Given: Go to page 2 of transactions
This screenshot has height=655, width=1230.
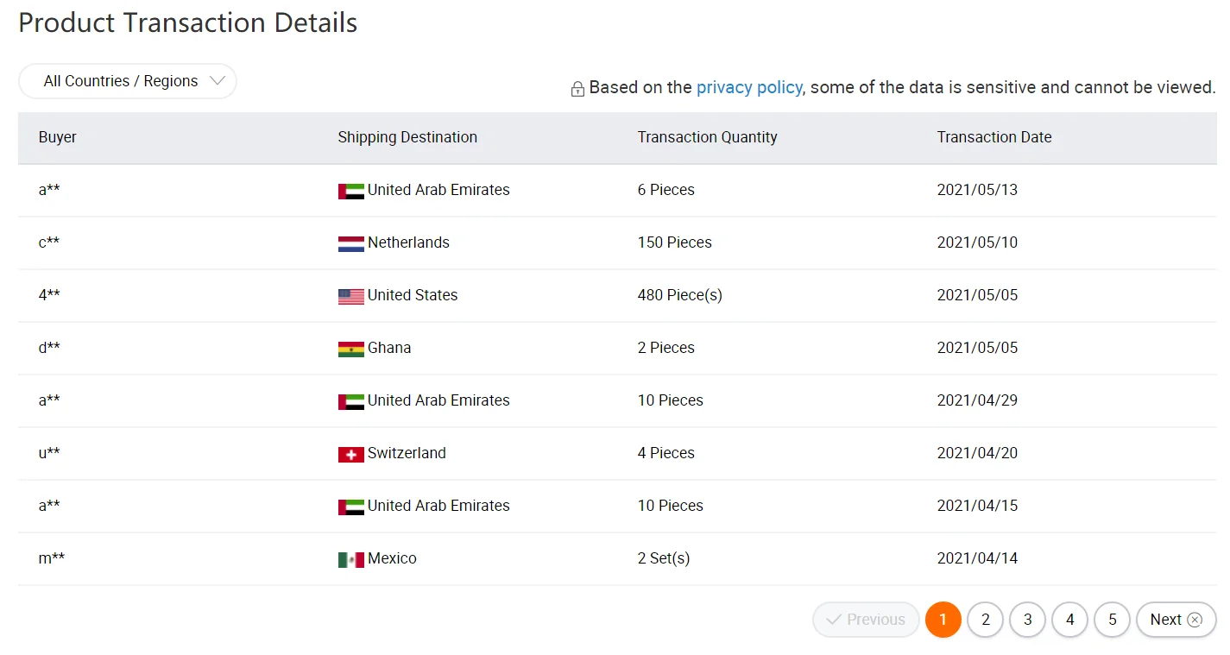Looking at the screenshot, I should [985, 620].
